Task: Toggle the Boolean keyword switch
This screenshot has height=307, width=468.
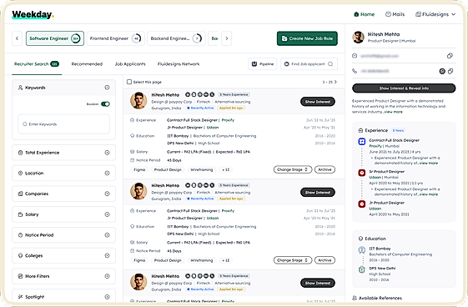Action: 105,103
